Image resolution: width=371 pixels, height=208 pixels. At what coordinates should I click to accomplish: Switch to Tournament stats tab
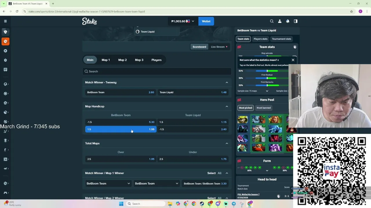[x=281, y=39]
